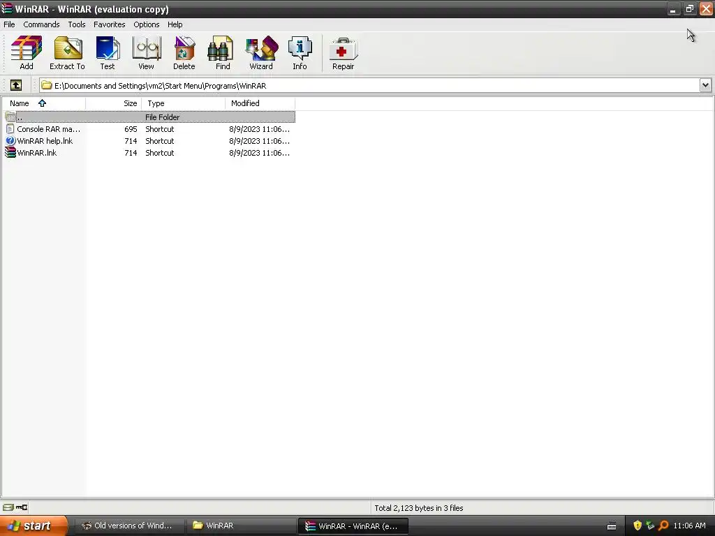Click the Find binoculars icon

[x=221, y=48]
